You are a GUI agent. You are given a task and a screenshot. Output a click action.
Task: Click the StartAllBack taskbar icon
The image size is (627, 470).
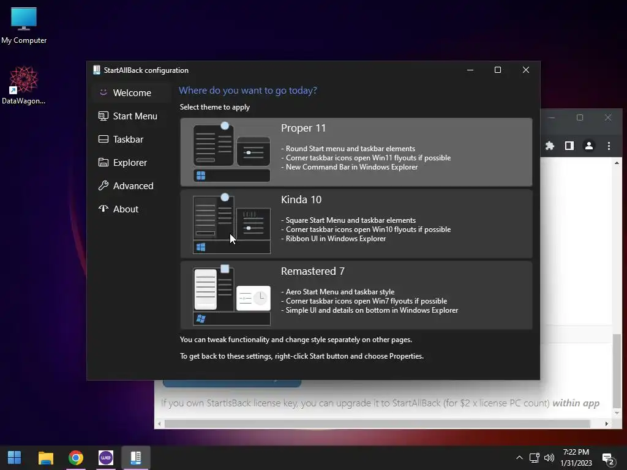pyautogui.click(x=136, y=458)
